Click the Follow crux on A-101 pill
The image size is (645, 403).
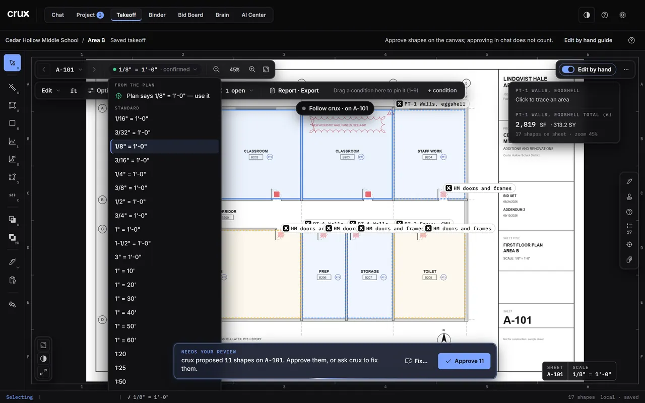pos(335,108)
